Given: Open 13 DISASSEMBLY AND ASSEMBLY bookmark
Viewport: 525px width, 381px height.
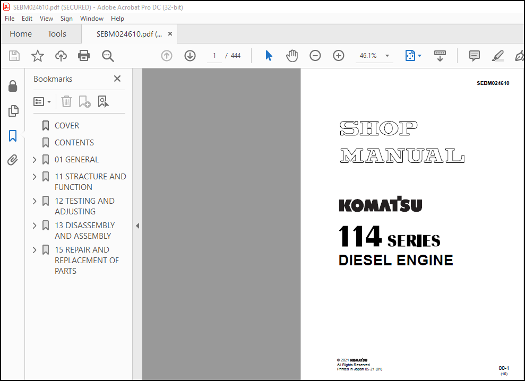Looking at the screenshot, I should [x=85, y=231].
